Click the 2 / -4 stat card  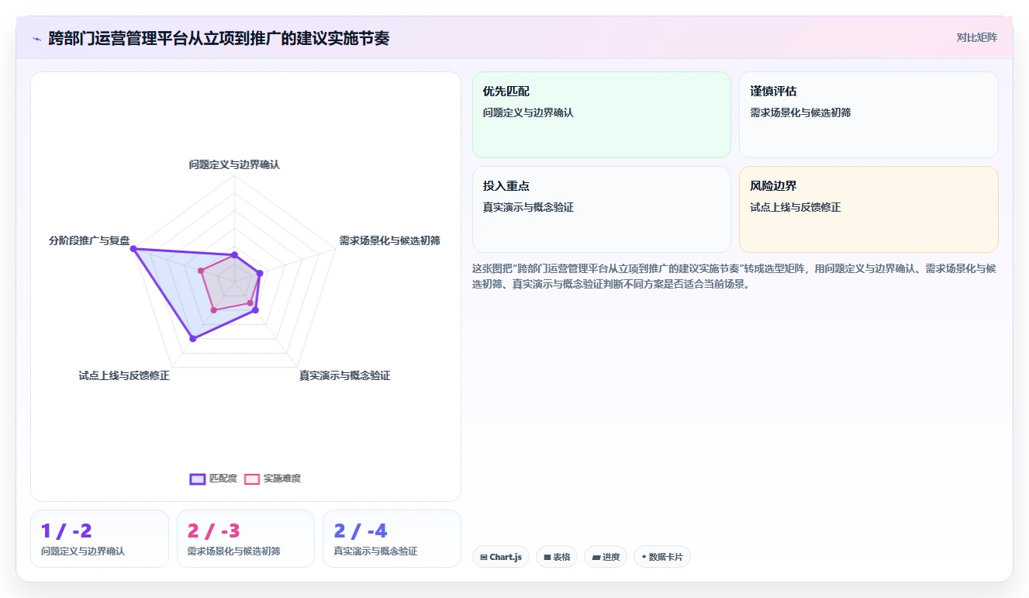click(x=392, y=538)
